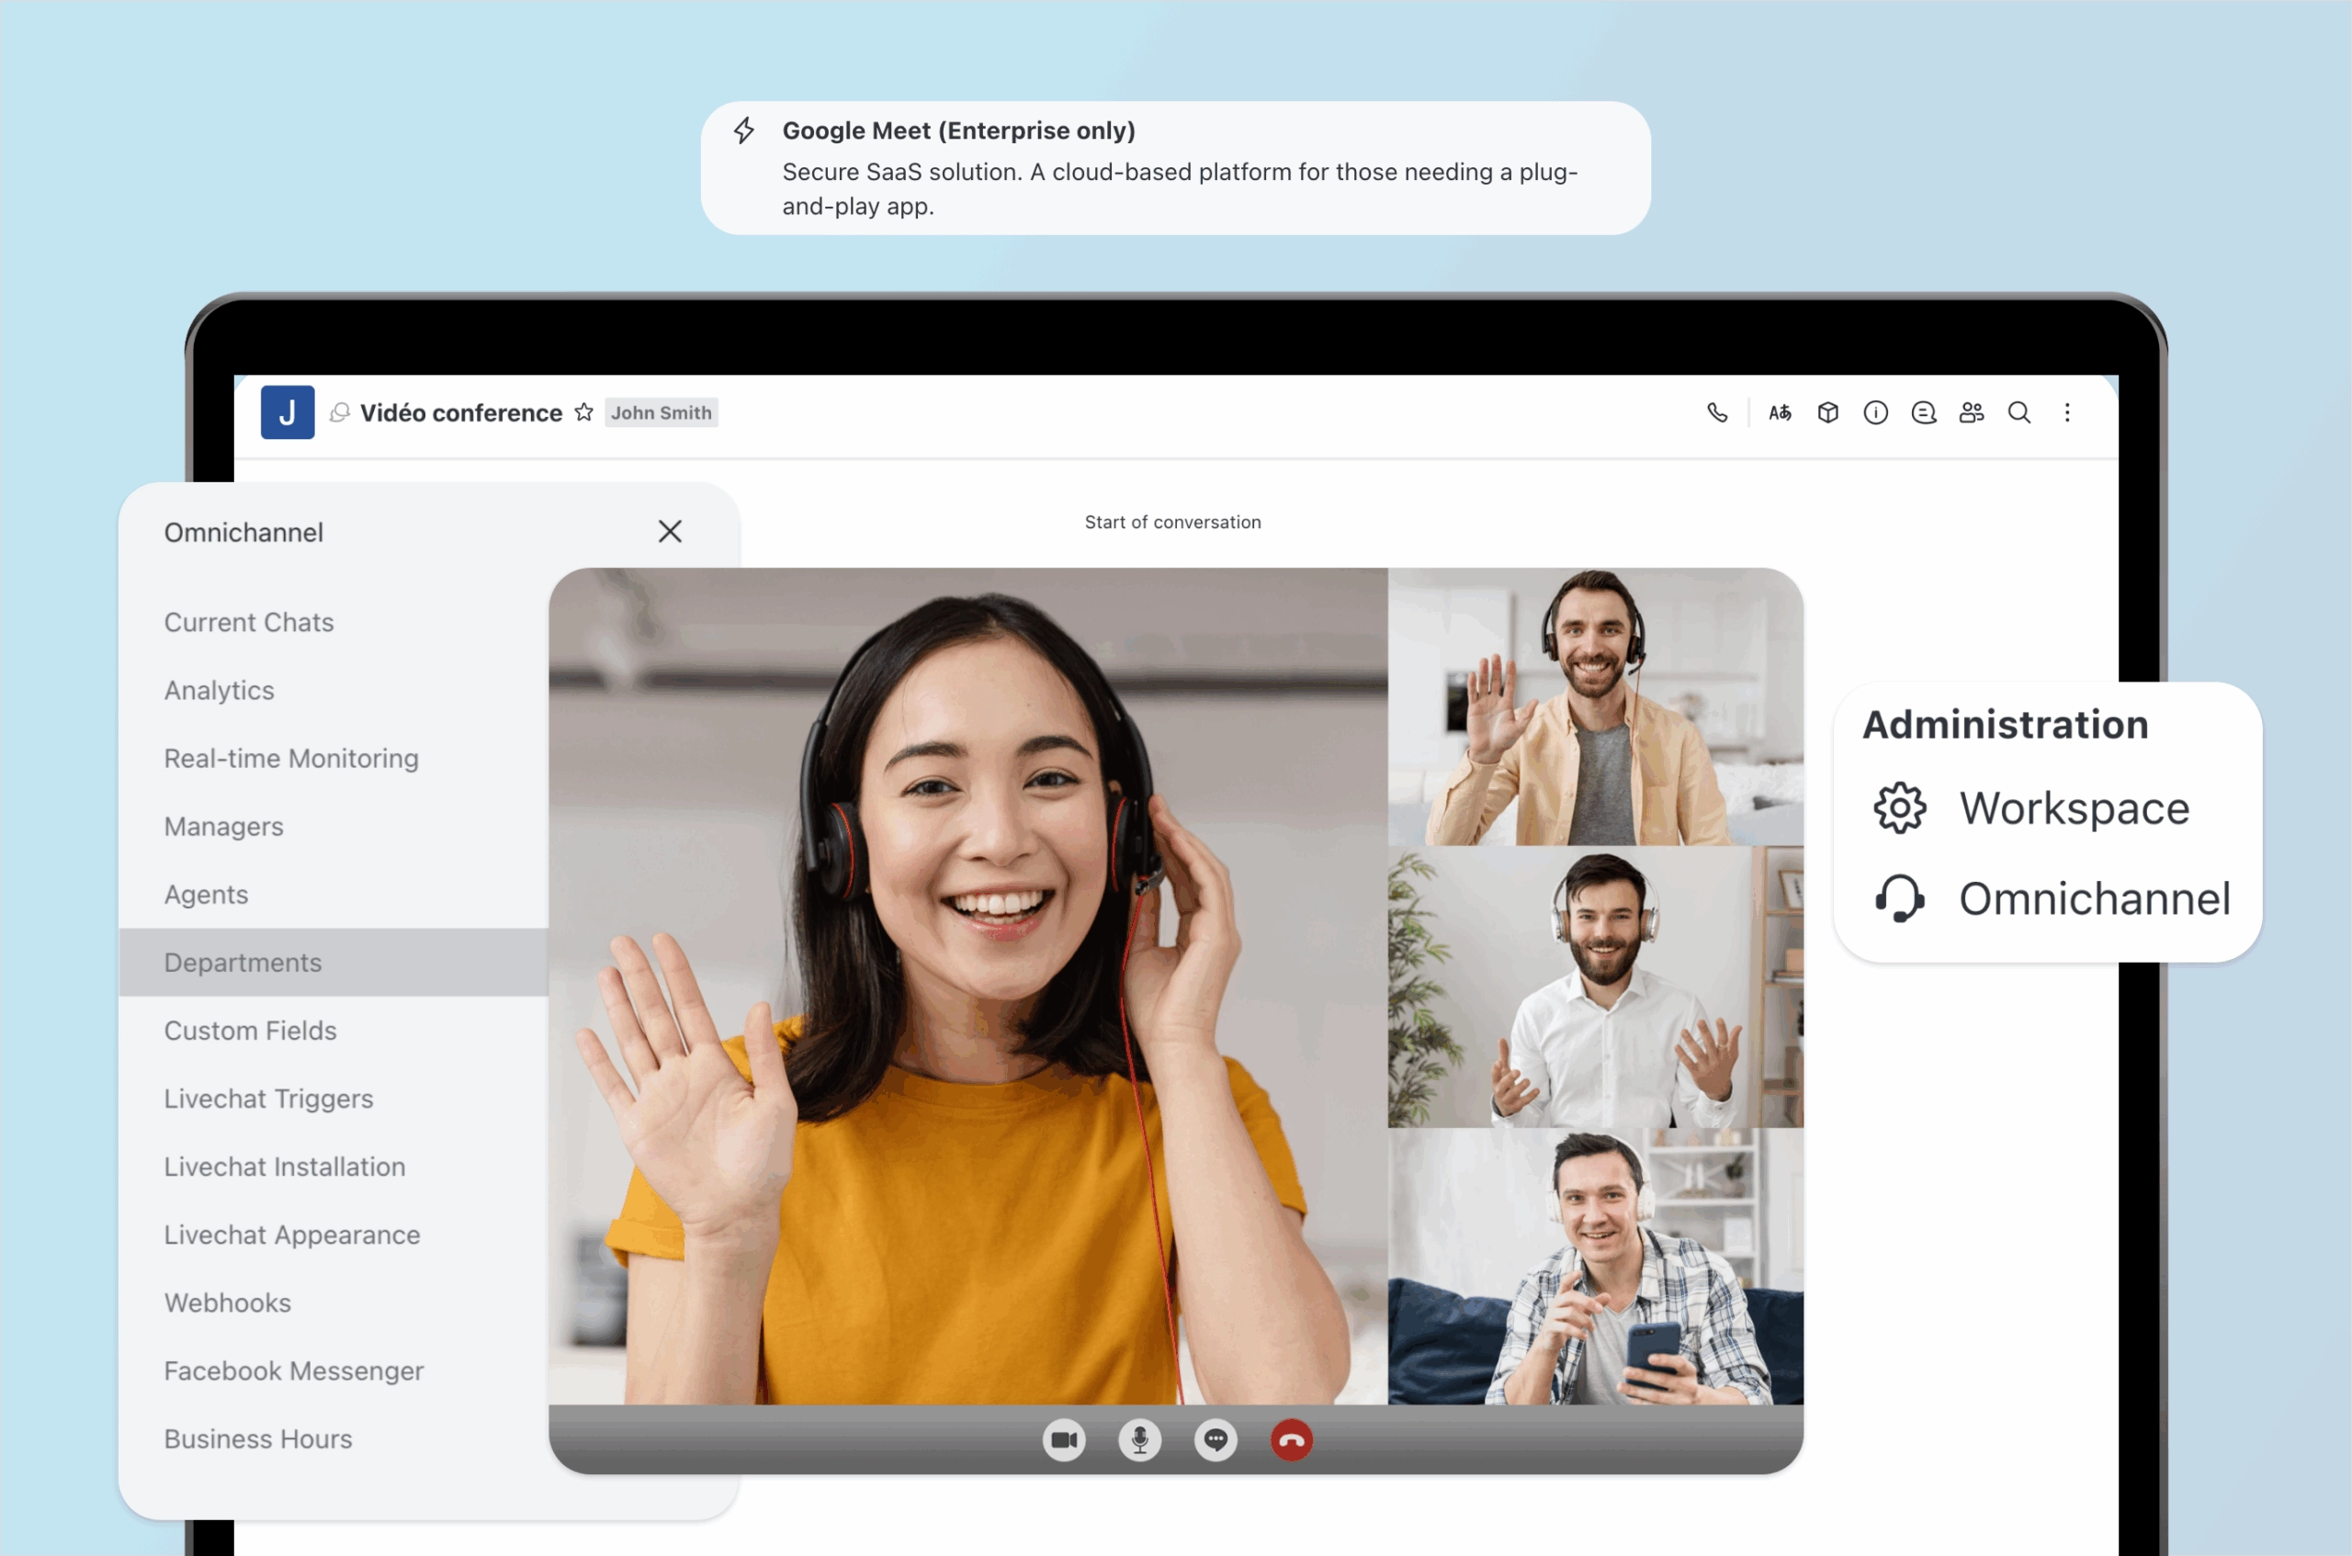
Task: Mute microphone in video call
Action: 1139,1440
